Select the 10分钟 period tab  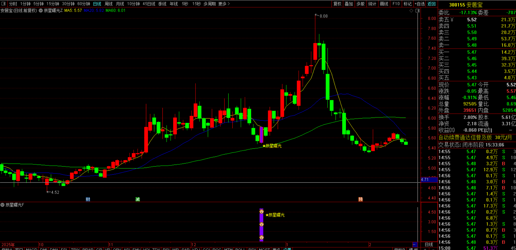click(133, 4)
